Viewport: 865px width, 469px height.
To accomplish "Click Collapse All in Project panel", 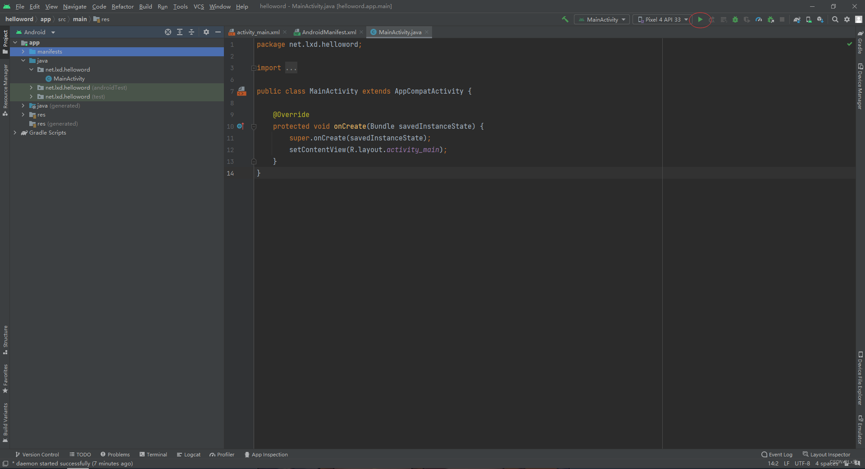I will coord(191,32).
